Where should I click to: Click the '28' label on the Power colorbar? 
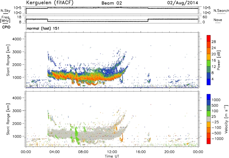214,42
